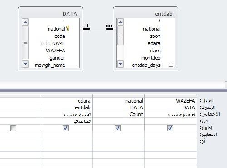The width and height of the screenshot is (227, 168).
Task: Click column selector above national column
Action: click(118, 96)
